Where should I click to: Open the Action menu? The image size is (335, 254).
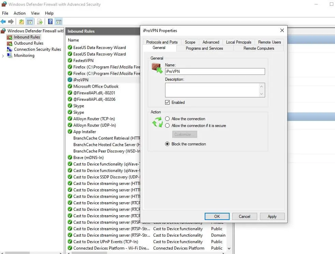point(19,13)
